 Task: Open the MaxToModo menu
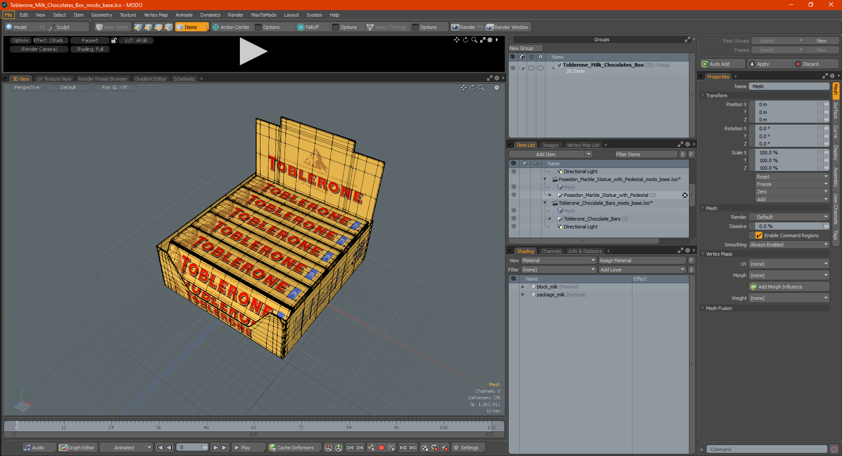[264, 15]
